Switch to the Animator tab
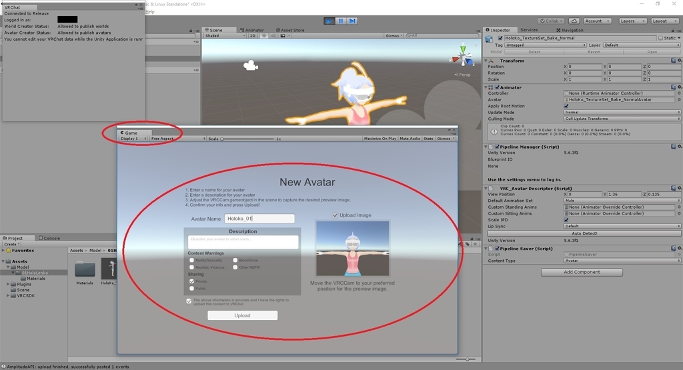This screenshot has width=683, height=370. tap(251, 30)
